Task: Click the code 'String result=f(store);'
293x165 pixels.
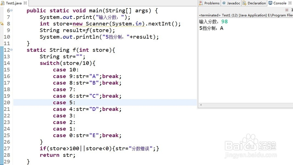Action: pos(77,30)
